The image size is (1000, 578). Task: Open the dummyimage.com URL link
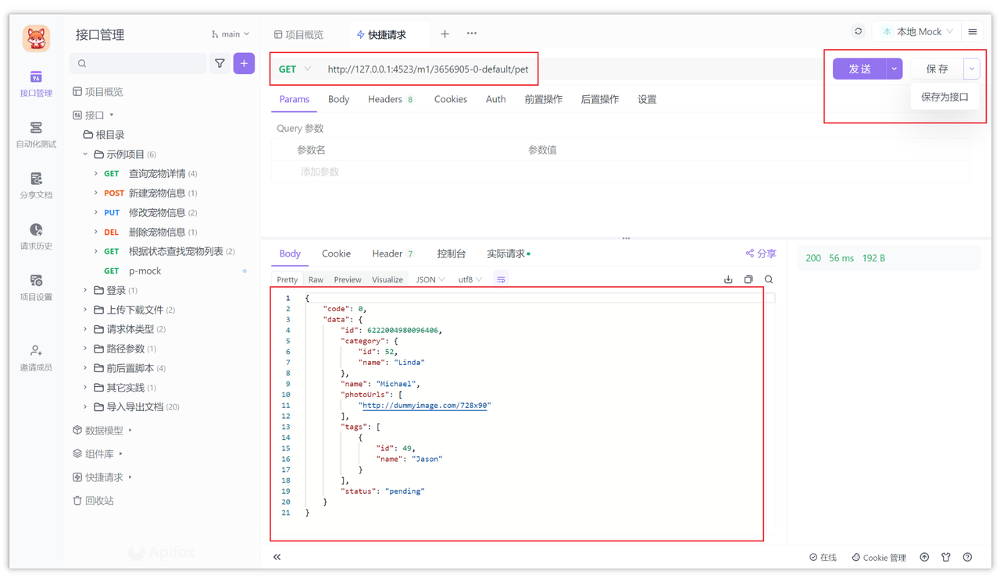point(425,406)
